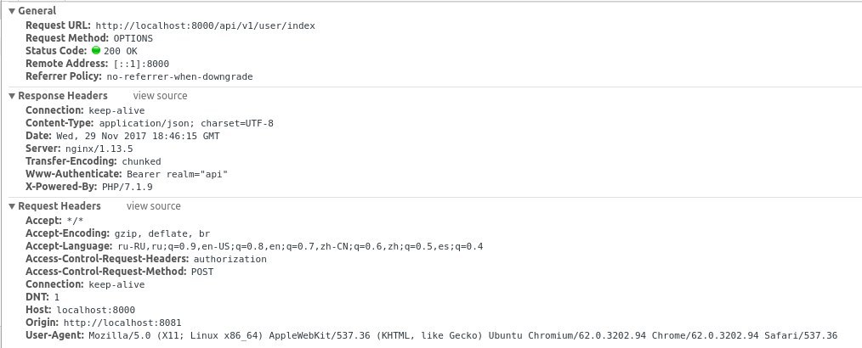This screenshot has height=348, width=862.
Task: Collapse the Response Headers section
Action: pyautogui.click(x=12, y=96)
